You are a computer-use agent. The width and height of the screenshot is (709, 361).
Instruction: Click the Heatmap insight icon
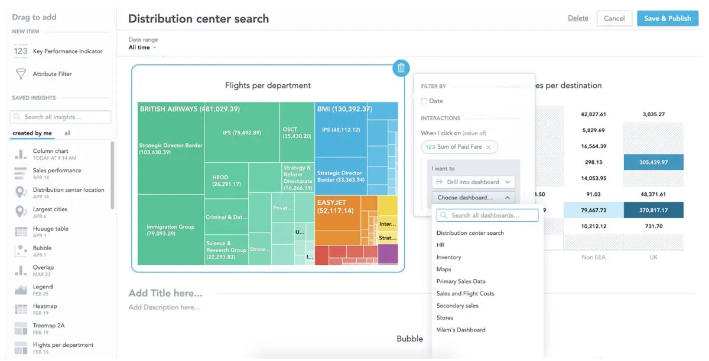point(21,309)
